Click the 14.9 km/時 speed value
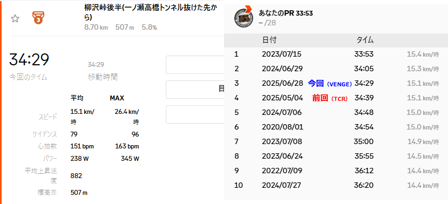448x204 pixels. [x=423, y=141]
